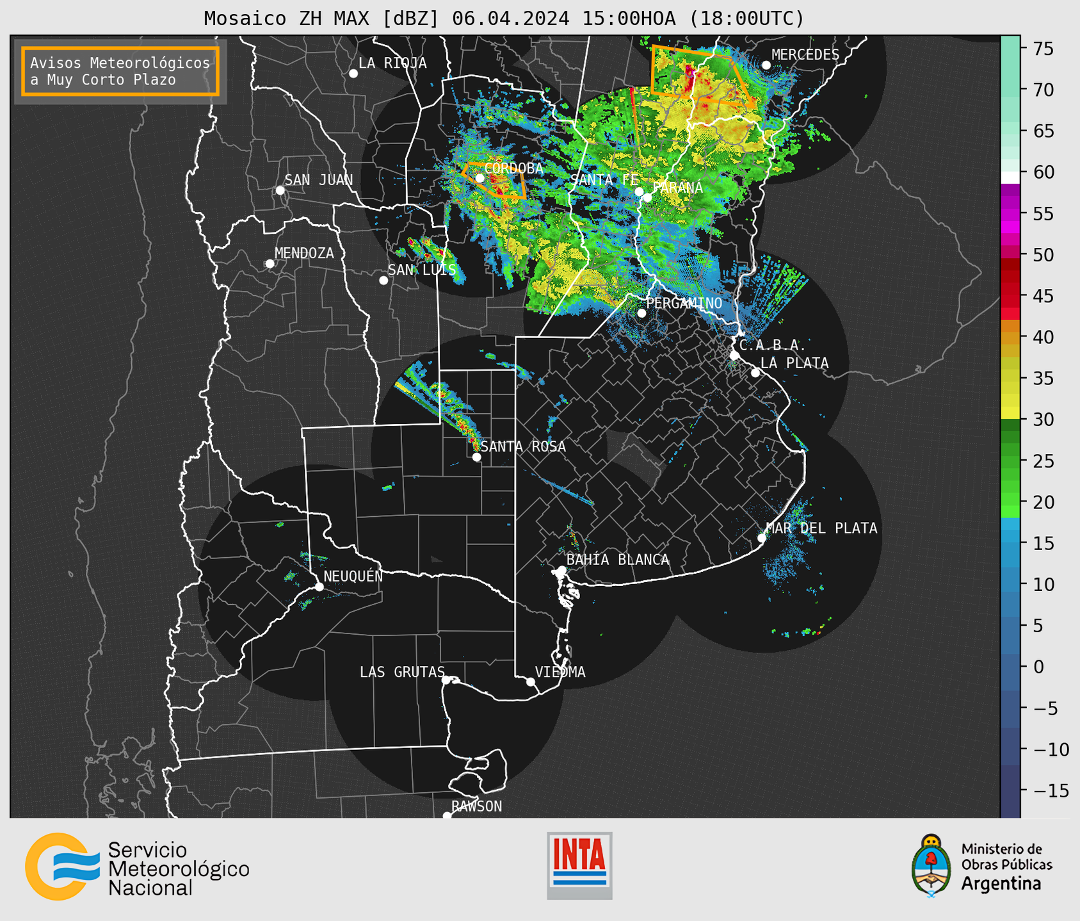Image resolution: width=1080 pixels, height=921 pixels.
Task: Click the SANTA ROSA city label
Action: (523, 446)
